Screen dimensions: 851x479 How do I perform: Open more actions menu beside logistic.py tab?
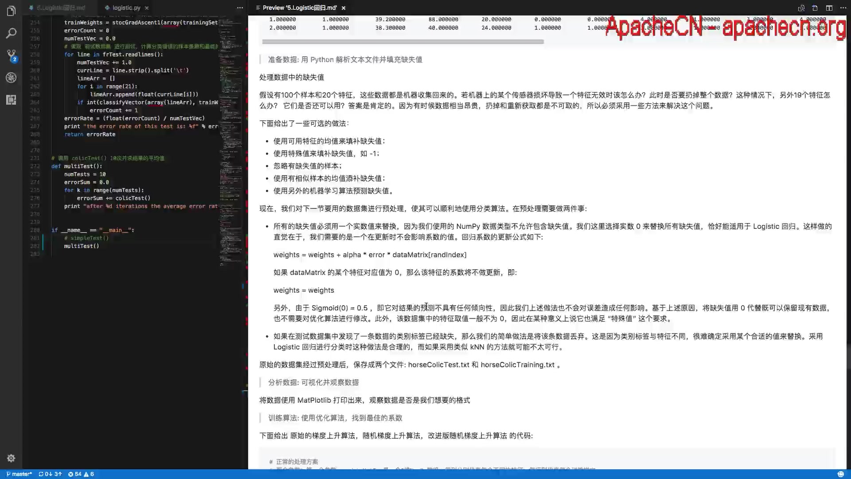click(x=240, y=8)
